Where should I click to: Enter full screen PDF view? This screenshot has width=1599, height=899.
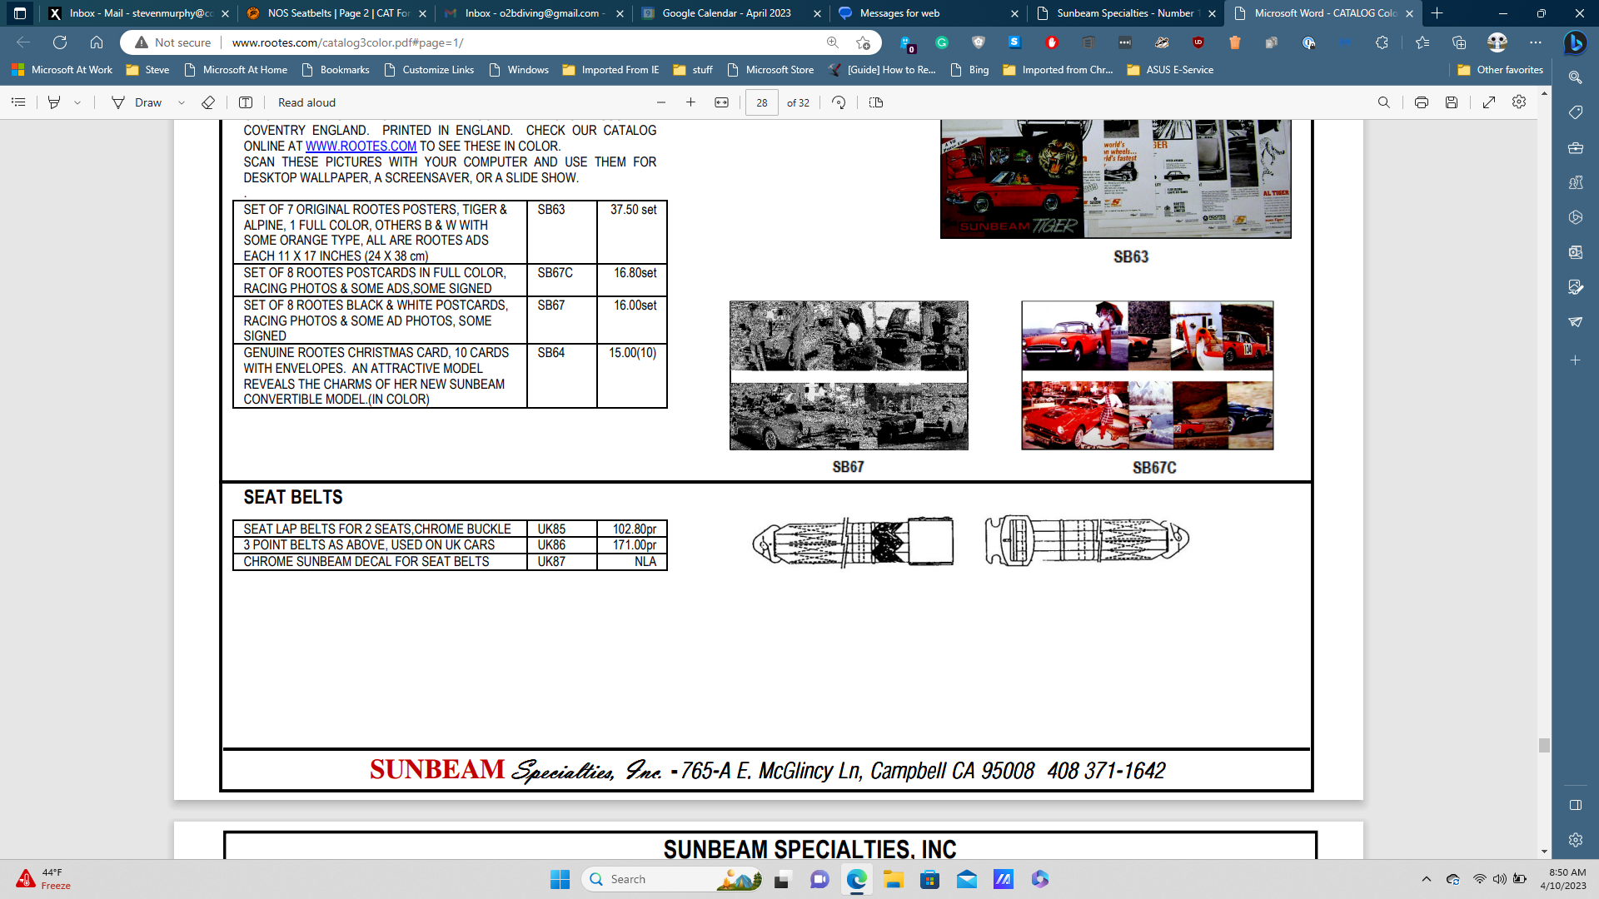point(1489,102)
